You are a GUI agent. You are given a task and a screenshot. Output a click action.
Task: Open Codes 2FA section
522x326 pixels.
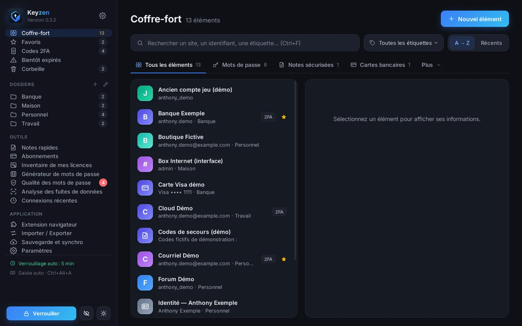58,51
